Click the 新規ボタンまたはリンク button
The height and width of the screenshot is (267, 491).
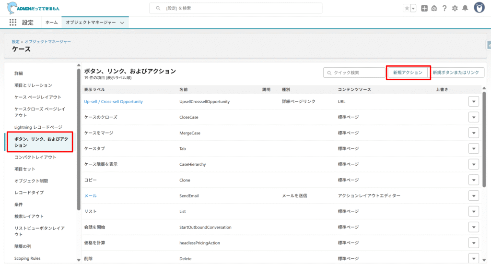coord(456,73)
